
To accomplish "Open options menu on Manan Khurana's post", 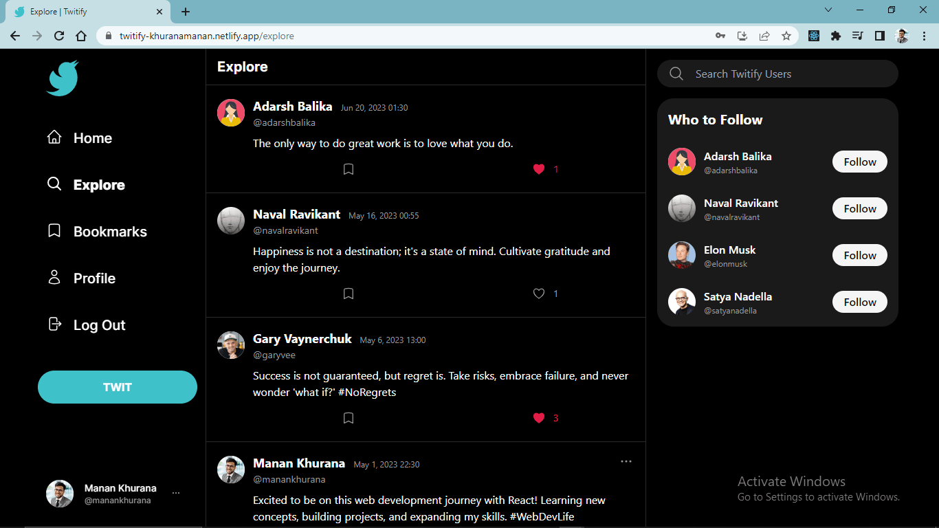I will pyautogui.click(x=626, y=461).
